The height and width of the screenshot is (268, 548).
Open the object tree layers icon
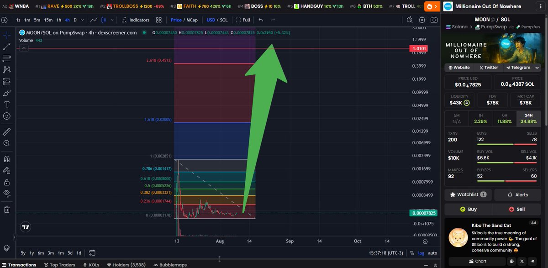pyautogui.click(x=7, y=248)
